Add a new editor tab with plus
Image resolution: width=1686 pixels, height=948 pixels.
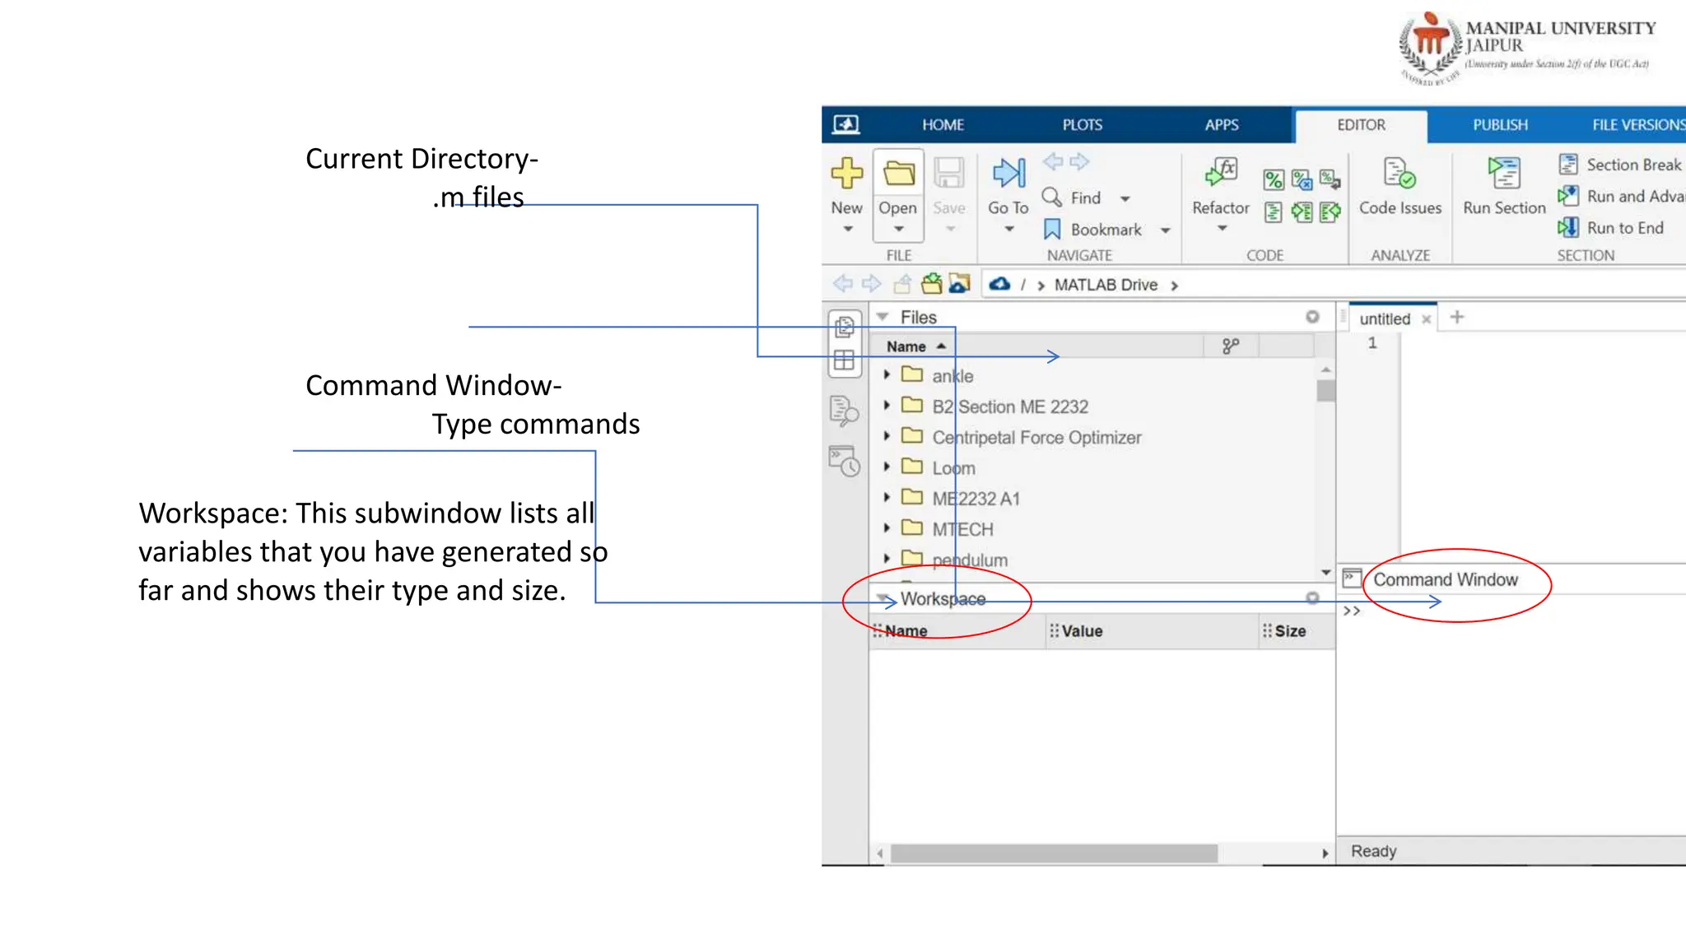coord(1457,318)
